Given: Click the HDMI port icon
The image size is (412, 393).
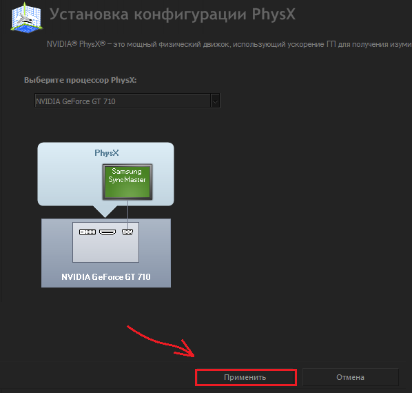Looking at the screenshot, I should pos(107,232).
